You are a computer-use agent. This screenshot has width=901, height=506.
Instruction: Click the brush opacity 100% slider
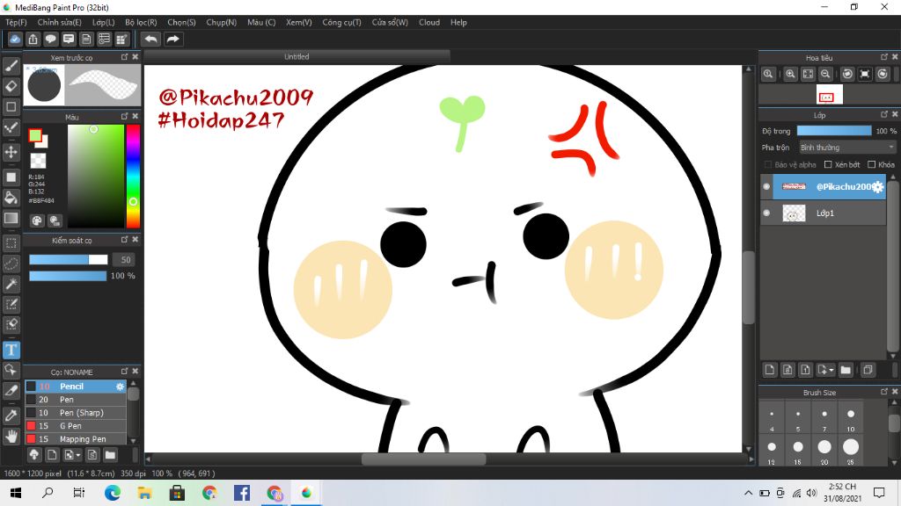pyautogui.click(x=68, y=276)
